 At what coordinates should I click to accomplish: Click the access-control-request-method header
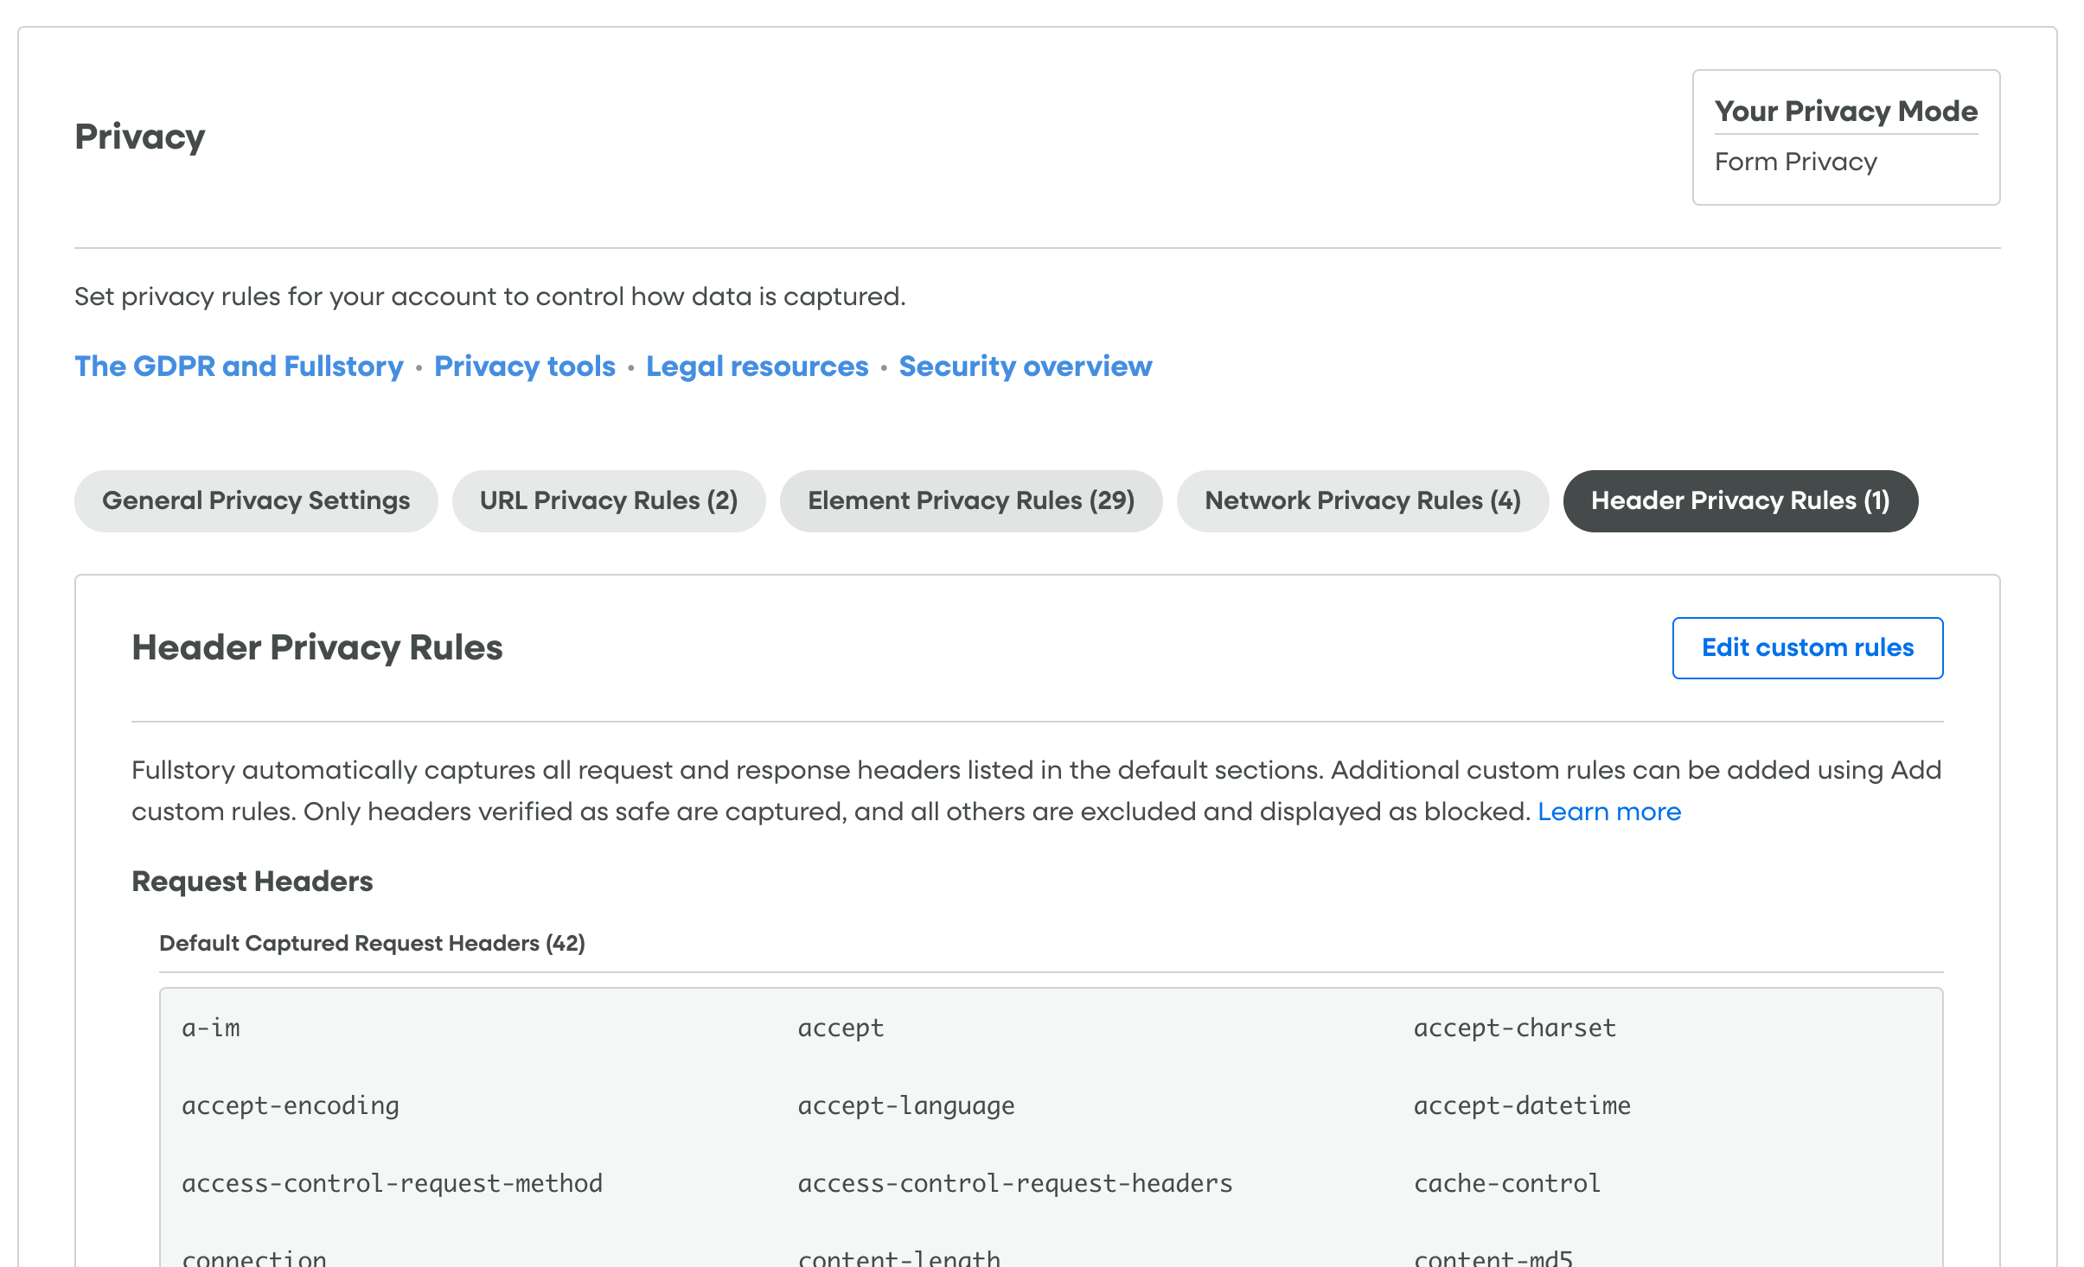(x=392, y=1182)
